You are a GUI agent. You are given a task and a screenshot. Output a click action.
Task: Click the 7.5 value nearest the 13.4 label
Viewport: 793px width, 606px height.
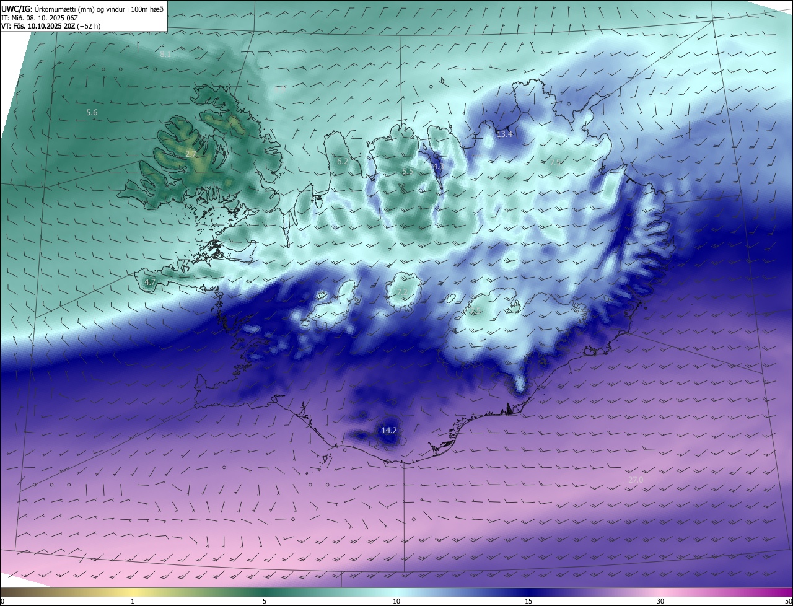coord(555,162)
